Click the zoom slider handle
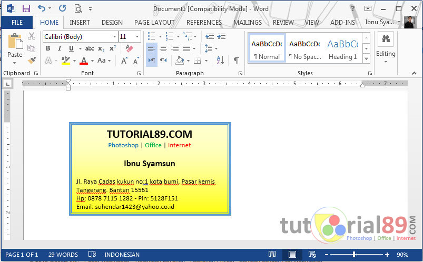Image resolution: width=423 pixels, height=262 pixels. [x=355, y=255]
